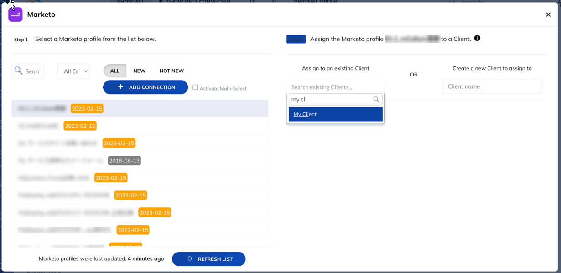Viewport: 561px width, 273px height.
Task: Click the 'Step 1' label
Action: (x=21, y=40)
